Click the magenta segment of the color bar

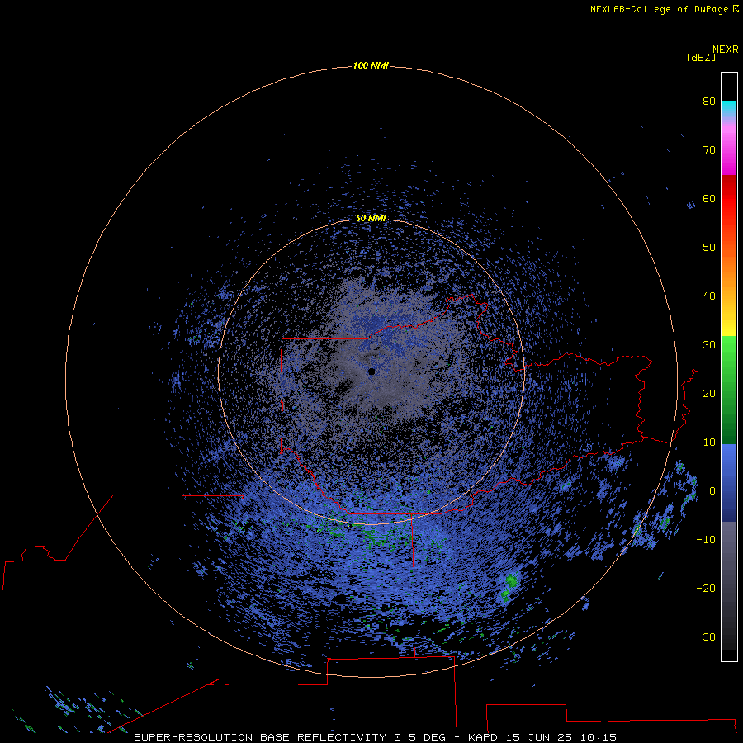coord(729,156)
